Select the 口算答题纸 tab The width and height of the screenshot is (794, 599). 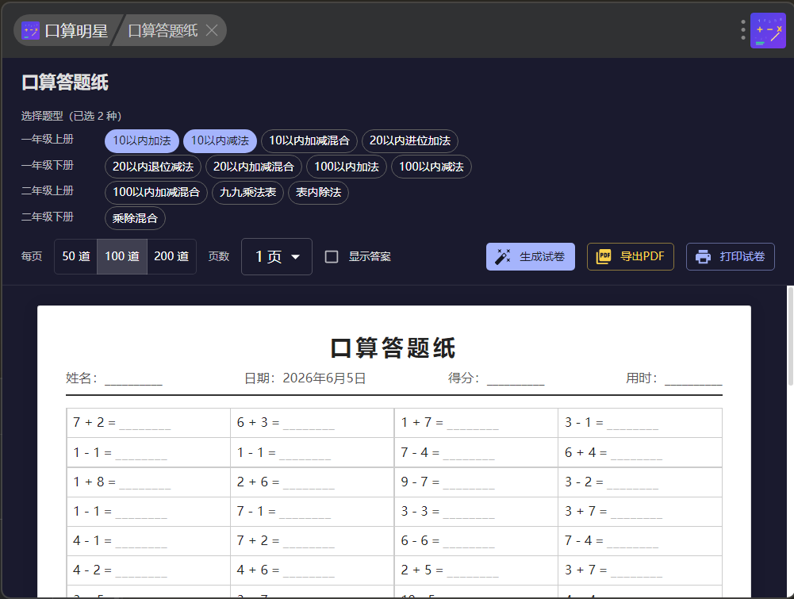click(163, 31)
